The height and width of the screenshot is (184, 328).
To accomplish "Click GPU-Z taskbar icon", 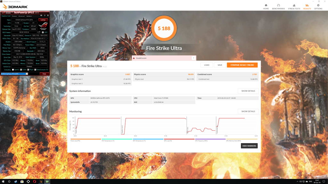I will coord(47,181).
